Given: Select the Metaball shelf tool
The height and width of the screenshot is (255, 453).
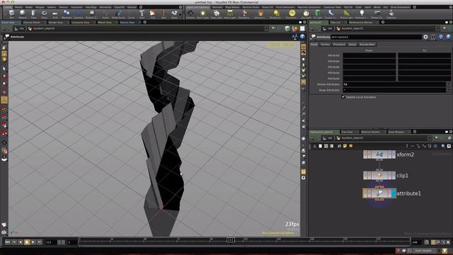Looking at the screenshot, I should point(67,14).
